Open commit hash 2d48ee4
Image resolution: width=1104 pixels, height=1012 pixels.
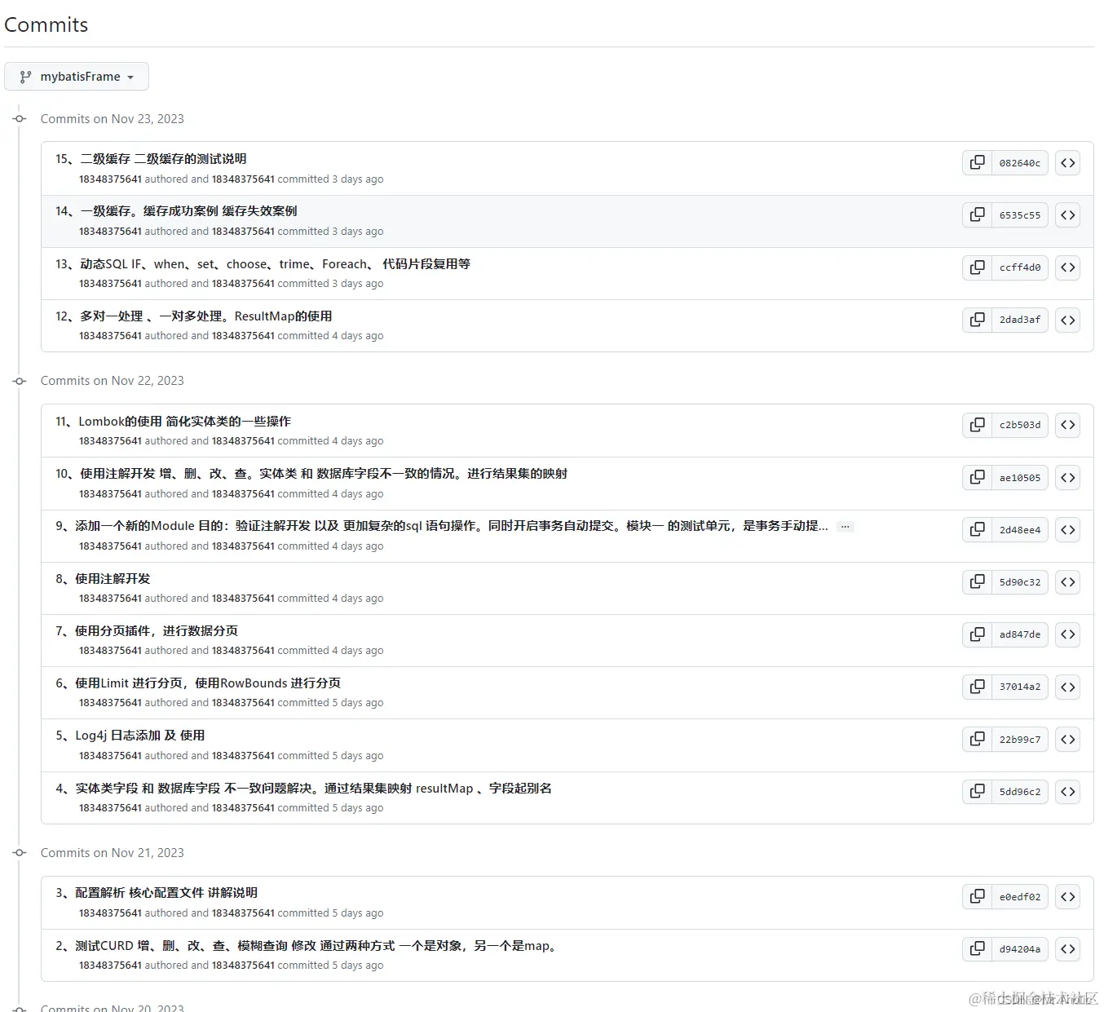coord(1020,529)
